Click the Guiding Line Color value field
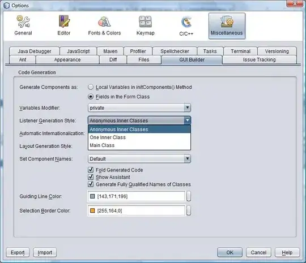This screenshot has height=263, width=306. [136, 196]
